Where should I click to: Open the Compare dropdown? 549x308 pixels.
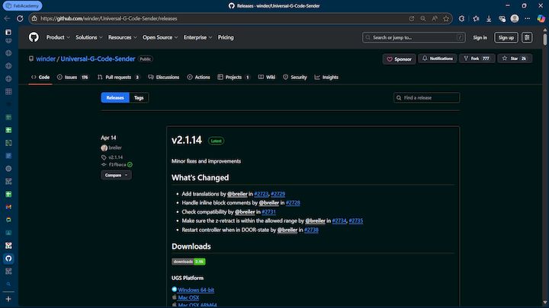pos(116,175)
